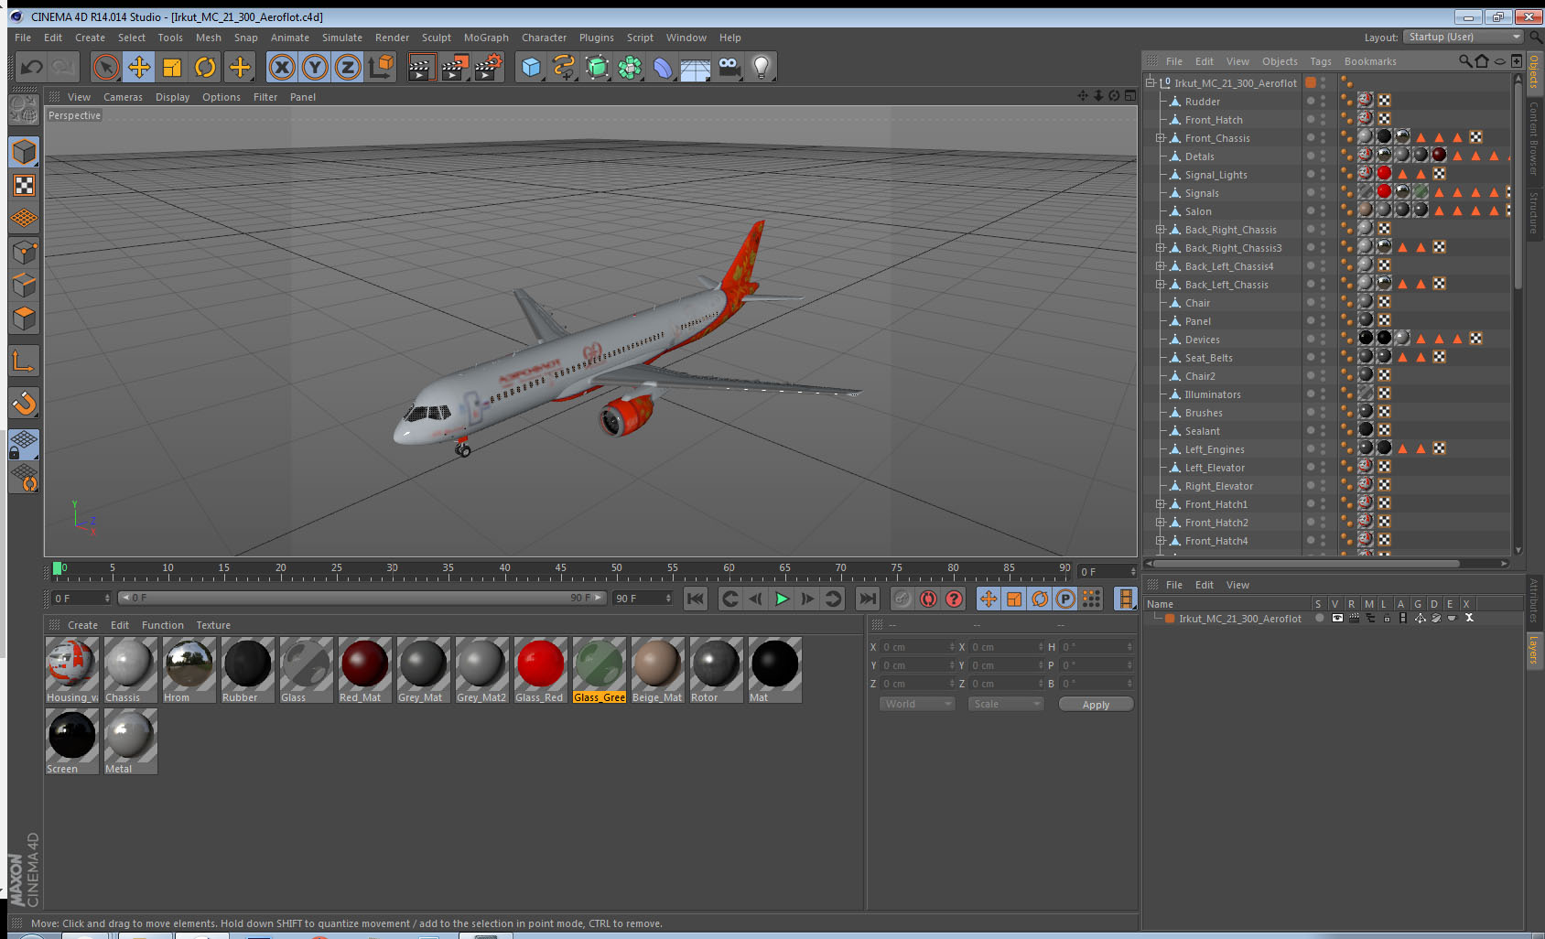Toggle Y axis lock
1545x939 pixels.
(x=315, y=67)
